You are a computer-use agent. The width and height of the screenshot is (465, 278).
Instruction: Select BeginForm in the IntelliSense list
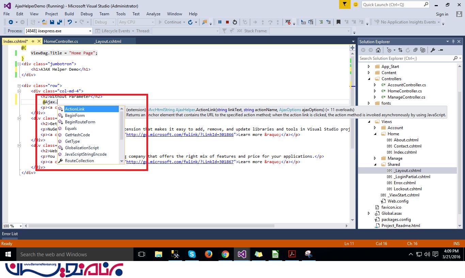75,116
